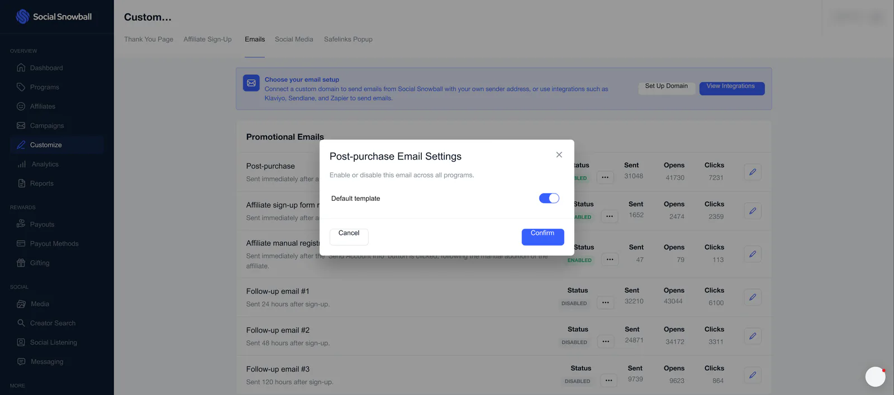Open Dashboard from the sidebar
Image resolution: width=894 pixels, height=395 pixels.
coord(46,68)
